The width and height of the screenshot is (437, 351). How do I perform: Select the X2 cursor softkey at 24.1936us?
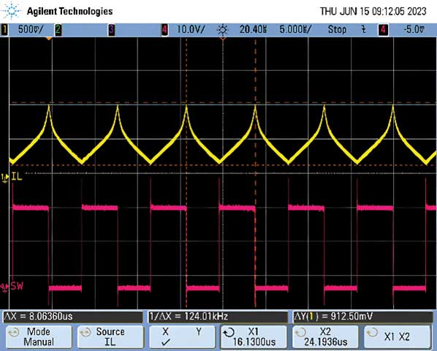pyautogui.click(x=325, y=337)
